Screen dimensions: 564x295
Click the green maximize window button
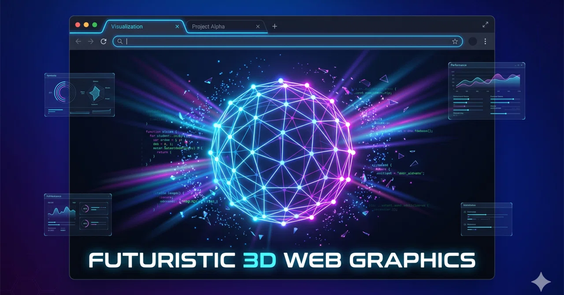click(95, 25)
